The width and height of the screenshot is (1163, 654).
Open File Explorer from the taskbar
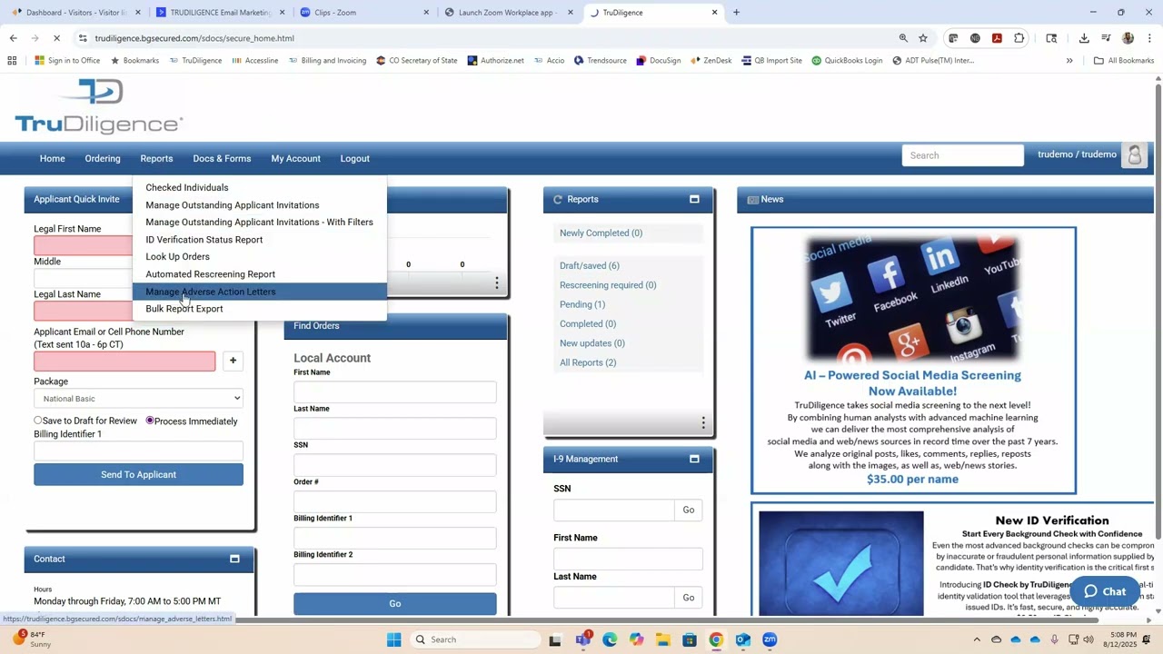pyautogui.click(x=662, y=639)
